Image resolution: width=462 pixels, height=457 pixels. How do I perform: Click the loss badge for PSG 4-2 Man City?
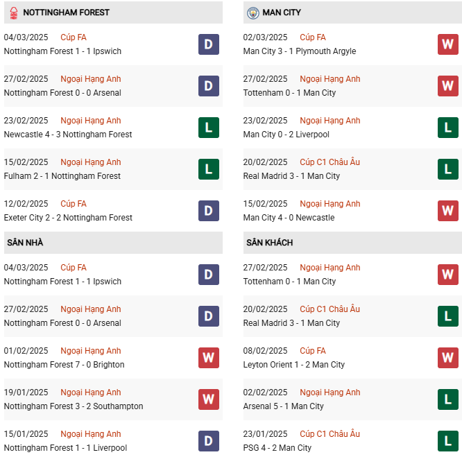447,441
